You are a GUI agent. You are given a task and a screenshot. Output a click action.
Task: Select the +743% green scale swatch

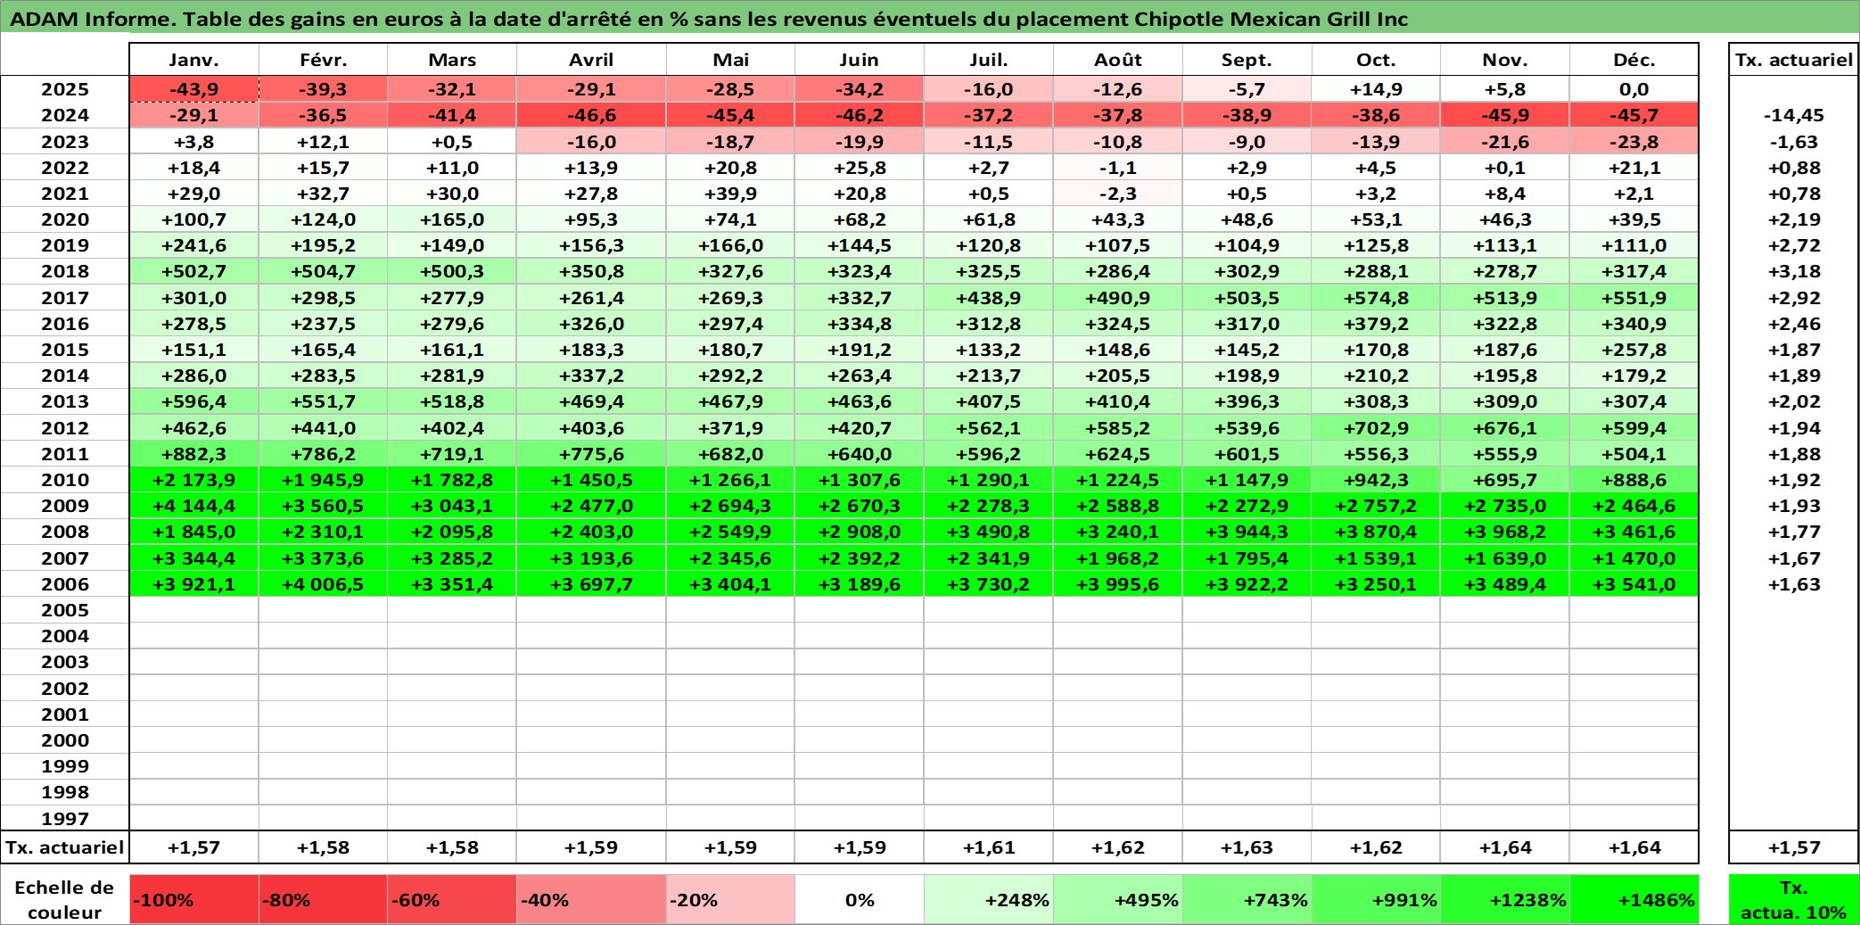1247,899
